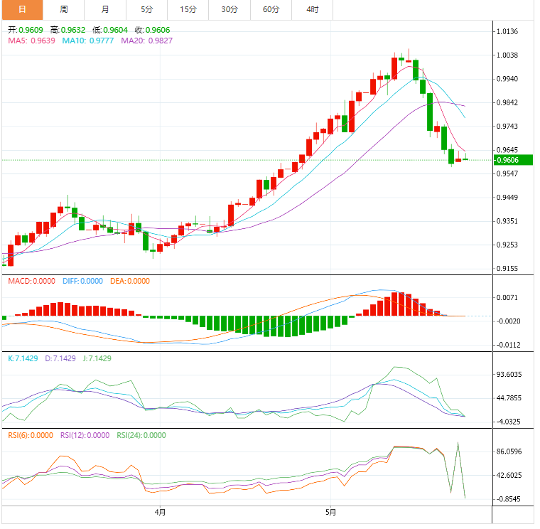
Task: Click the 0.9155 price axis label
Action: 507,269
